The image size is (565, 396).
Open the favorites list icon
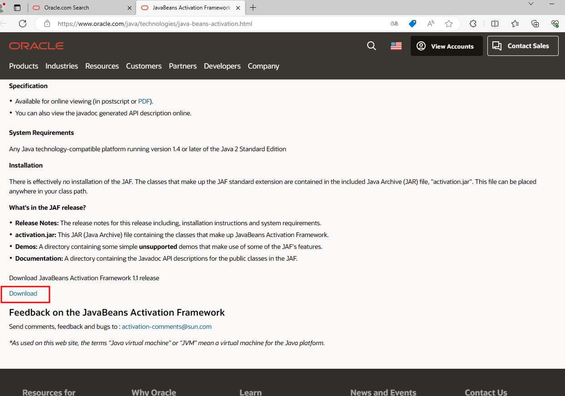click(x=515, y=24)
